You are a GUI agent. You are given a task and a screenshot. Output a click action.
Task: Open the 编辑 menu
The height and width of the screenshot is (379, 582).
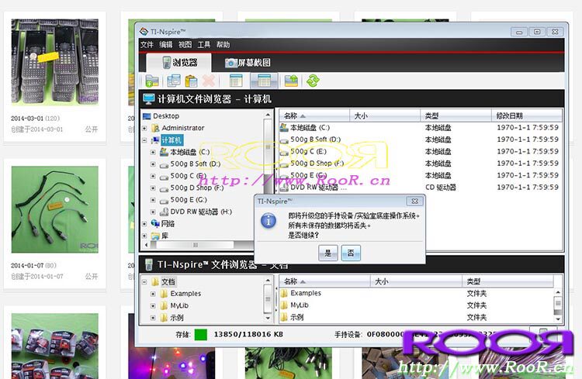(165, 45)
